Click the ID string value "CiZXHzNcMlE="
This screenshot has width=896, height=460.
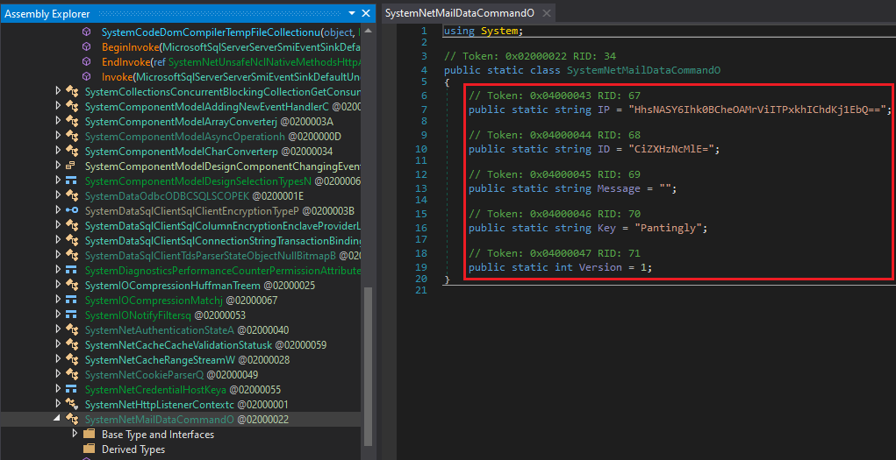[670, 149]
